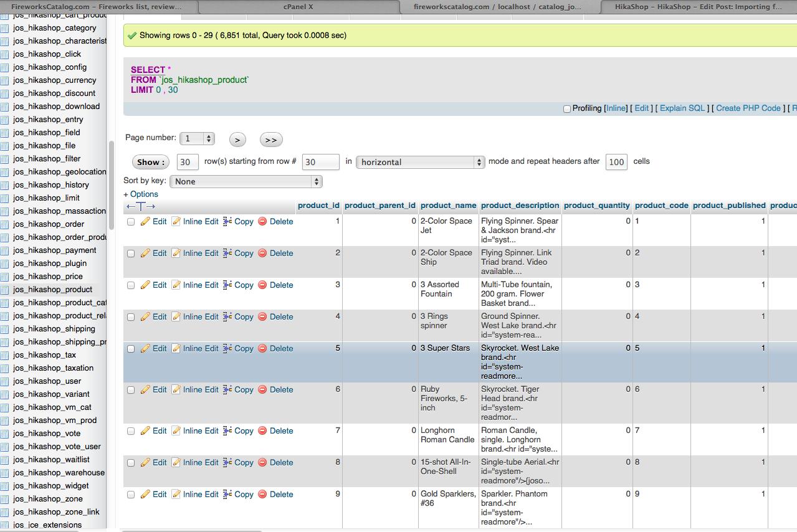
Task: Click the red Delete icon for Gold Sparklers row
Action: tap(262, 495)
